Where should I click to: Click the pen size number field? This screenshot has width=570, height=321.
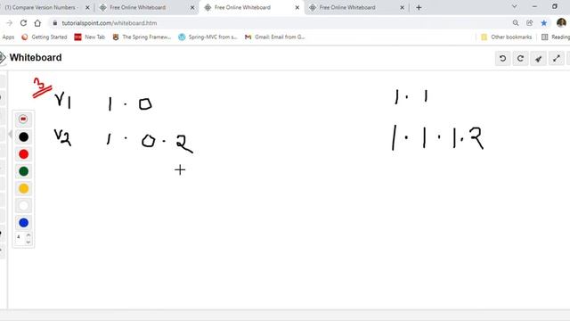pos(20,237)
